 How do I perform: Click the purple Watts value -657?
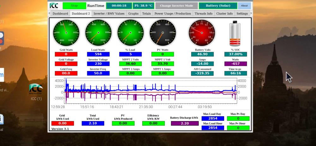tap(236, 64)
